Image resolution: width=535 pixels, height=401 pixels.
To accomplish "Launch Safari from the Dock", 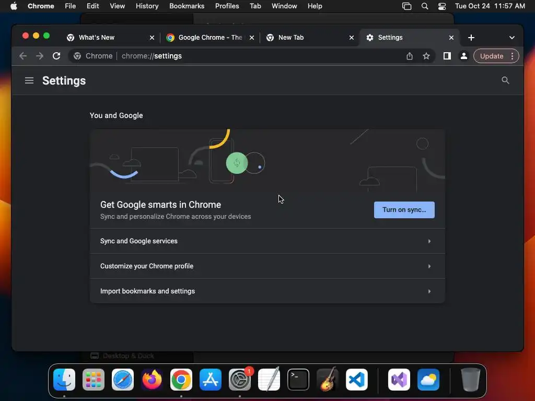I will pos(123,380).
